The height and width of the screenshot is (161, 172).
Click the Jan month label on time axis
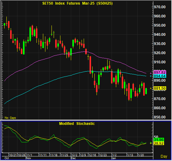pyautogui.click(x=114, y=158)
